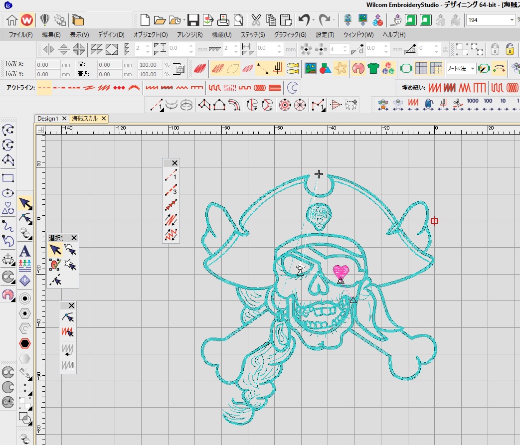Open the メートル法 measurement dropdown
This screenshot has width=520, height=445.
(x=473, y=69)
